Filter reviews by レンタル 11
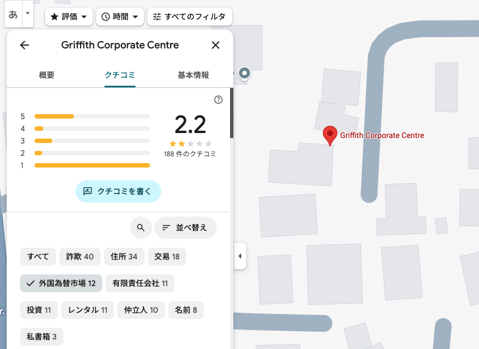 (x=88, y=310)
